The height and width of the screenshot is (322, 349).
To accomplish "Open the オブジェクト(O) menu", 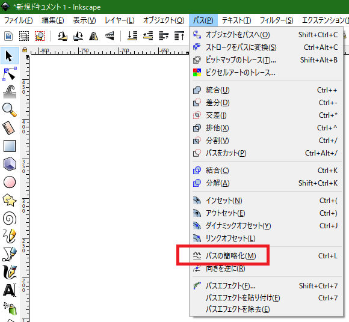I will pos(164,20).
